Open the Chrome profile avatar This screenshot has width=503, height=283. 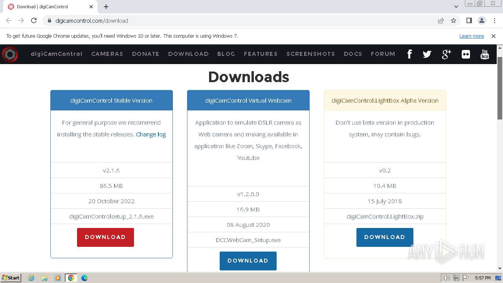[481, 20]
